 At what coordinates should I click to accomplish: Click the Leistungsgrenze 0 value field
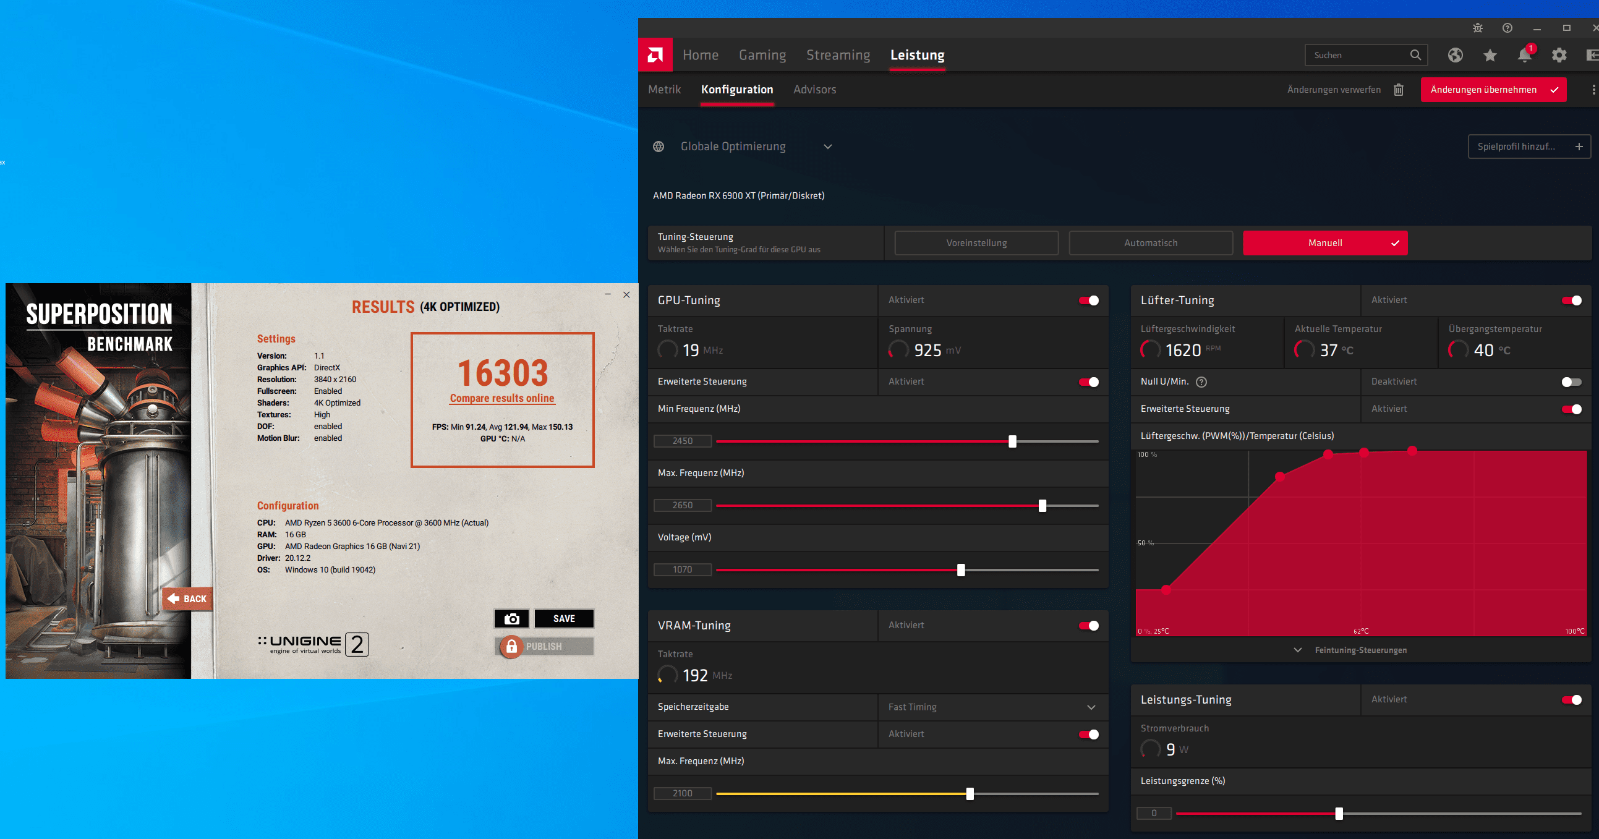click(x=1154, y=814)
